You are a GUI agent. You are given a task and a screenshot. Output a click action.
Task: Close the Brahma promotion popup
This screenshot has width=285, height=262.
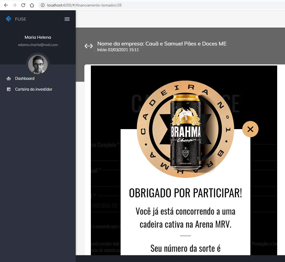click(x=250, y=129)
